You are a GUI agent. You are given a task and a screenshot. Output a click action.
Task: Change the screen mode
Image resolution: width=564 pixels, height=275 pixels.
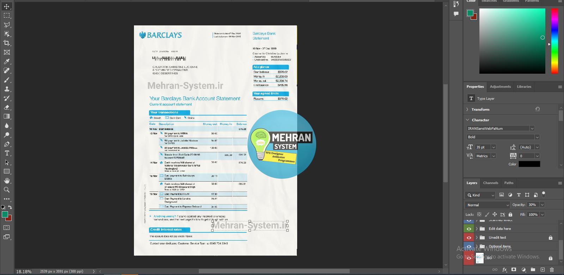(x=7, y=237)
